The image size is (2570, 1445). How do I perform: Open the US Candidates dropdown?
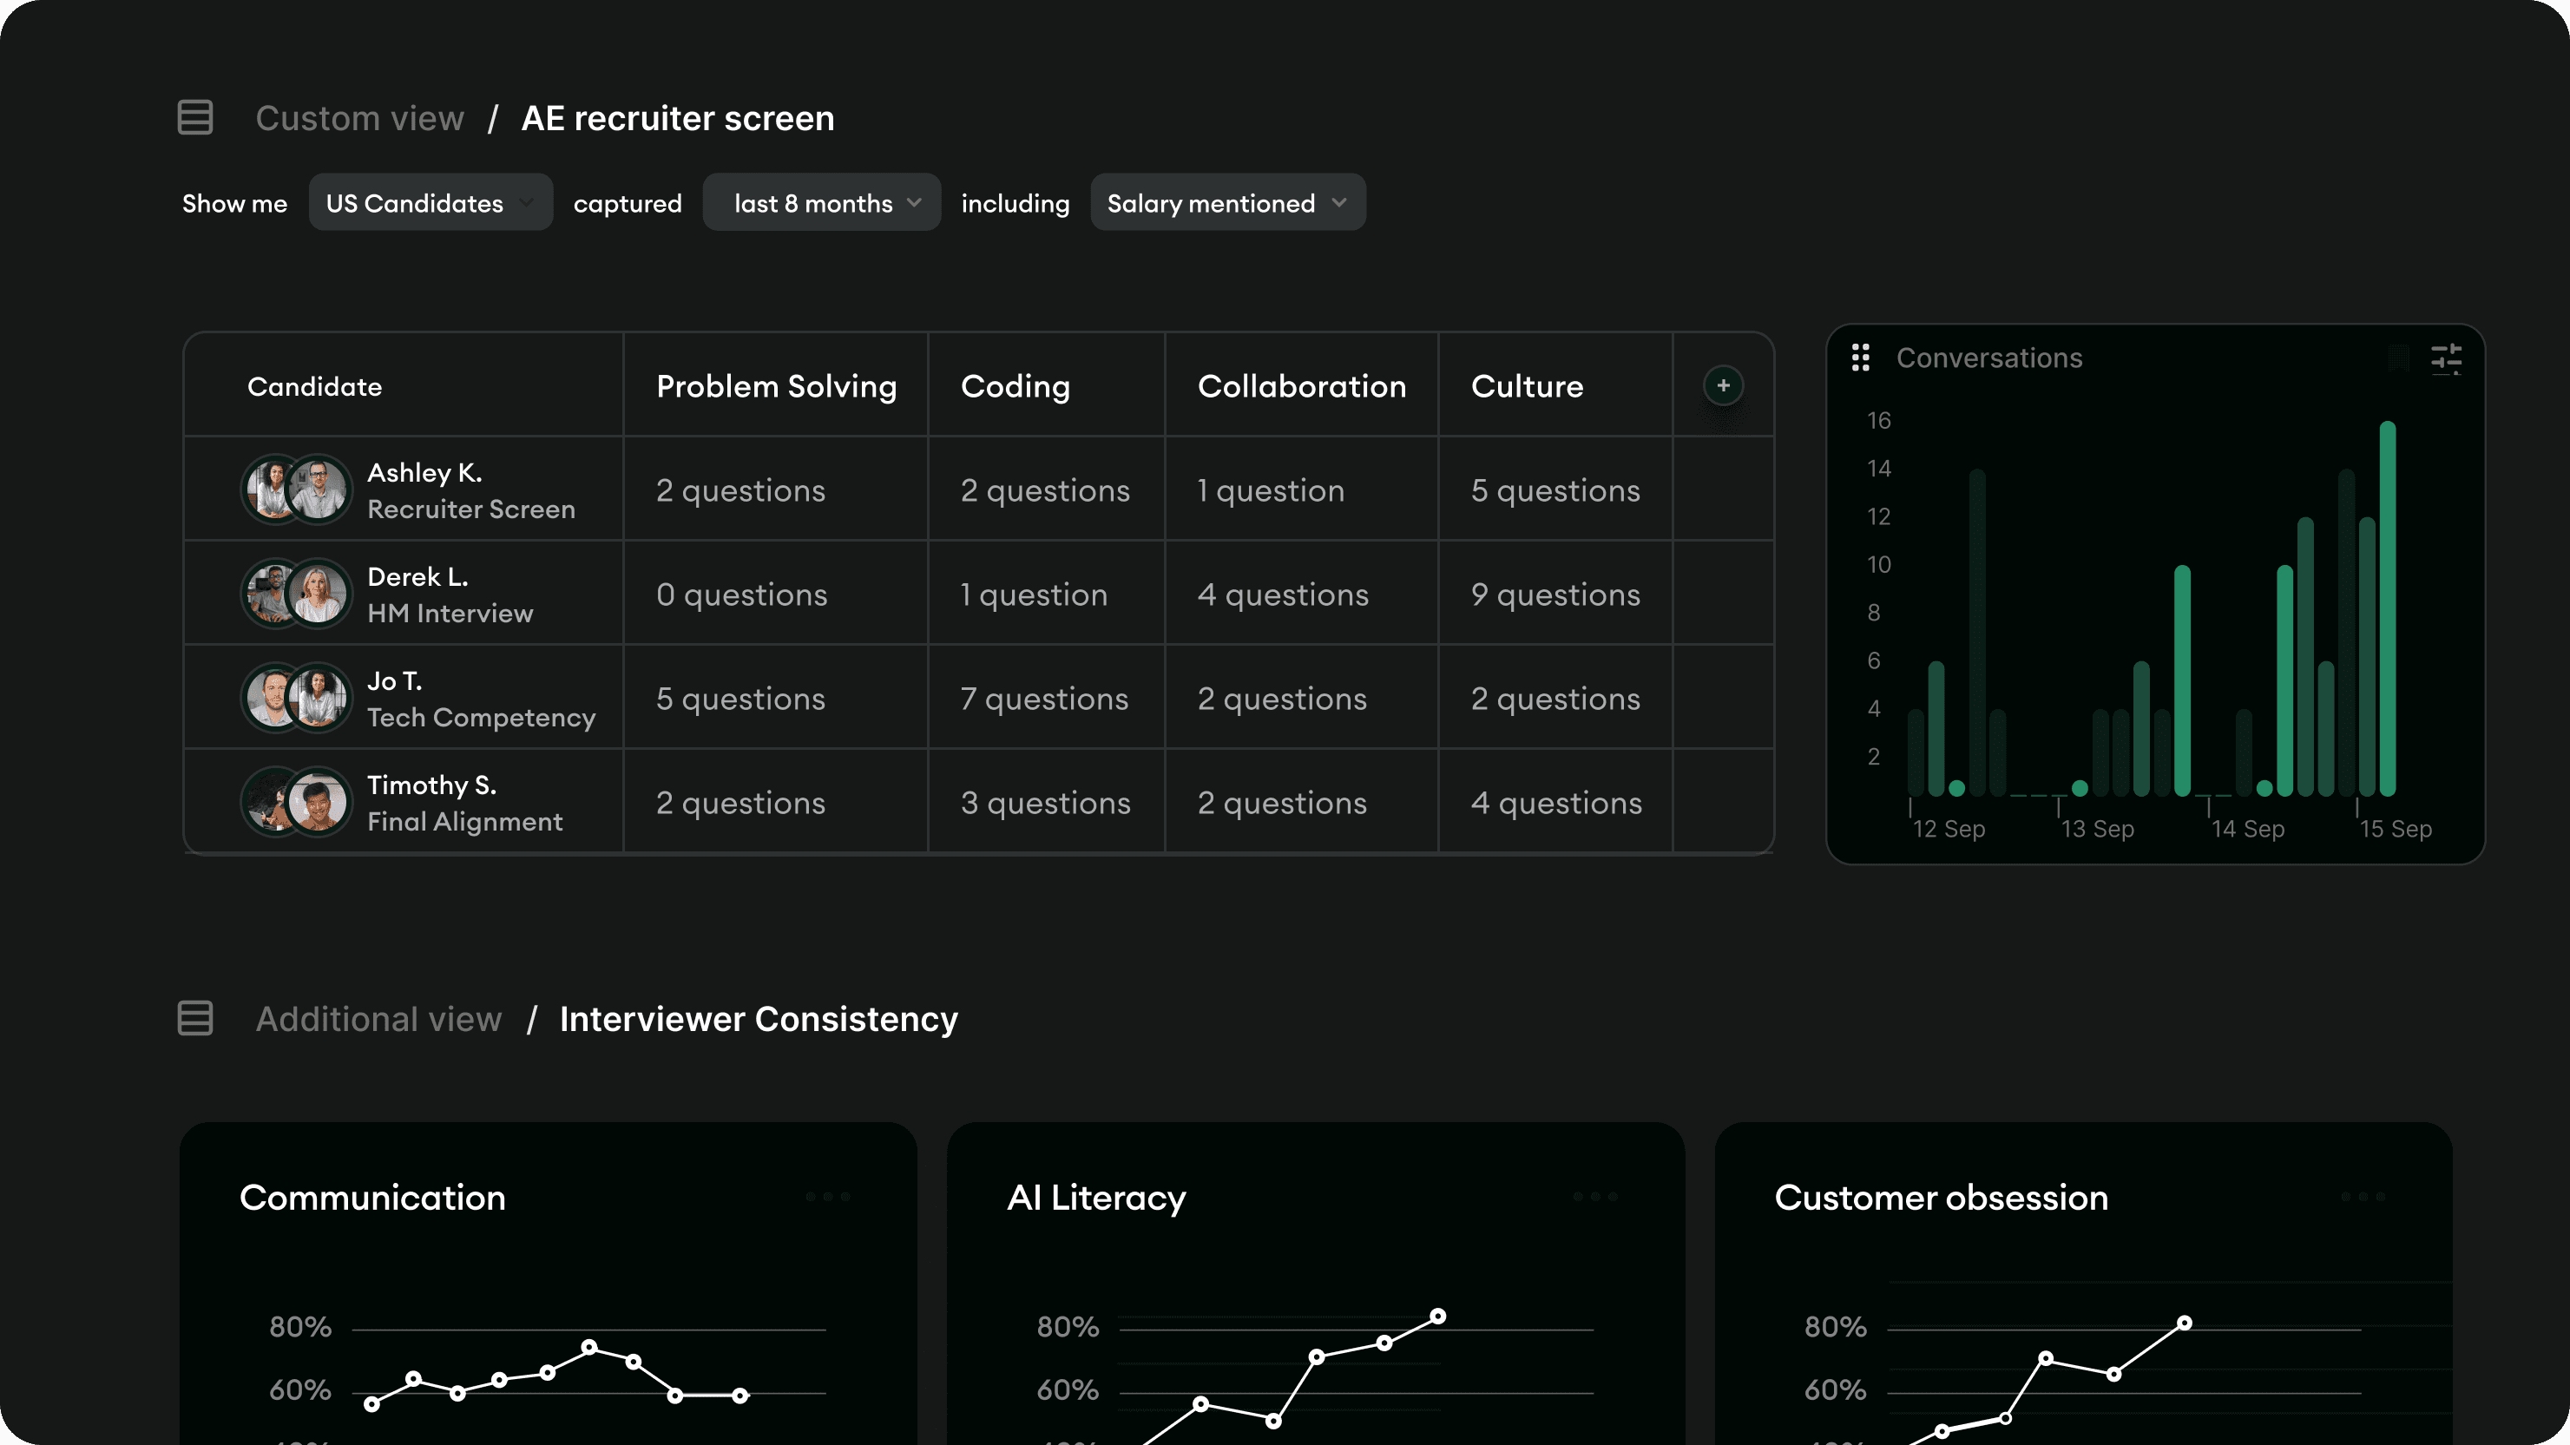[430, 203]
